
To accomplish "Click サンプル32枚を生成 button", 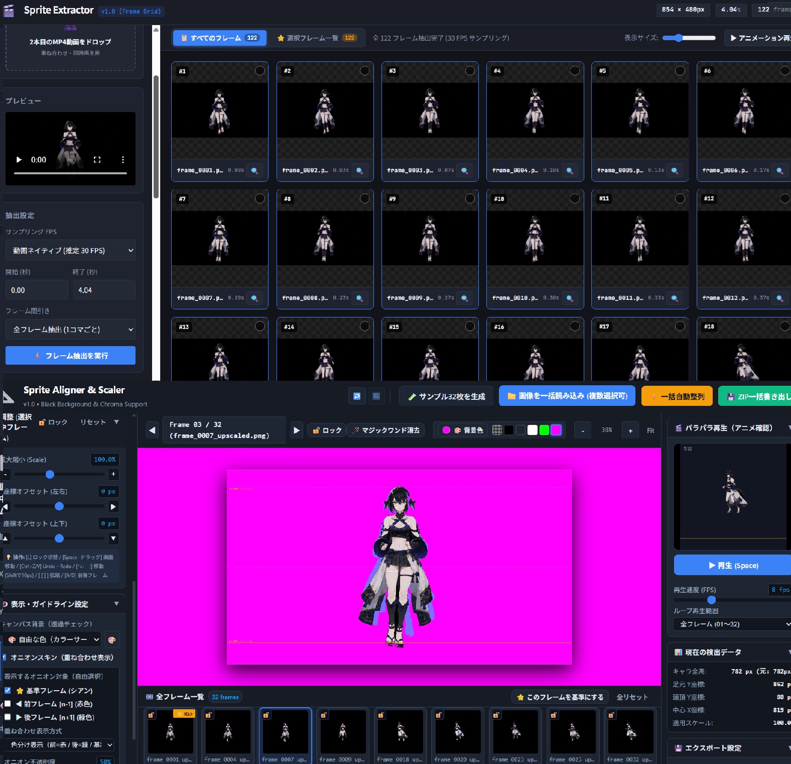I will click(446, 396).
